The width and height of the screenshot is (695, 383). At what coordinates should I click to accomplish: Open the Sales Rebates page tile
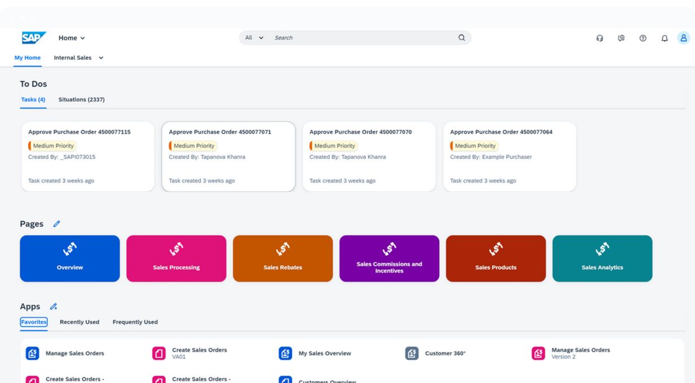click(x=283, y=259)
